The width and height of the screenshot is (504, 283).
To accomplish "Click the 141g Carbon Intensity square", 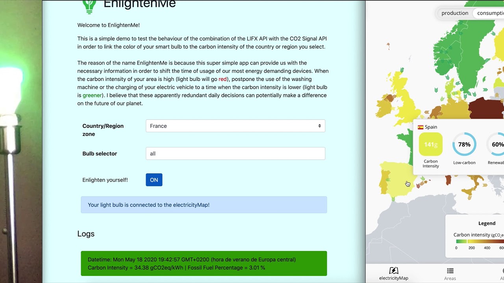I will [431, 144].
